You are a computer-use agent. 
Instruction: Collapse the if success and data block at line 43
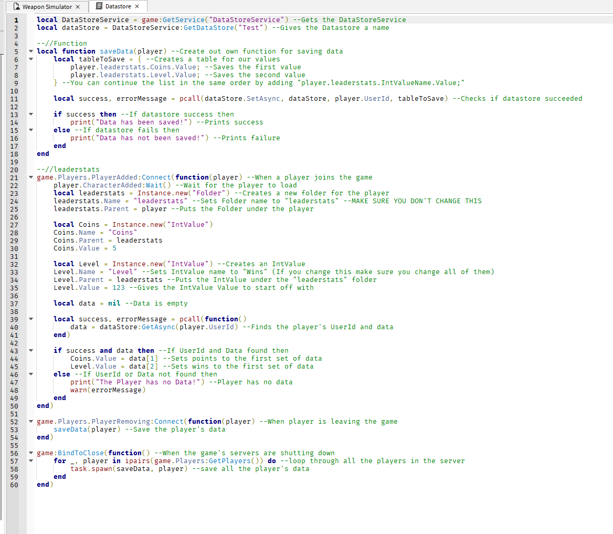(x=31, y=351)
